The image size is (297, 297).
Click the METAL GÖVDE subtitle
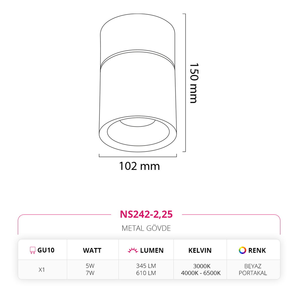(x=146, y=228)
